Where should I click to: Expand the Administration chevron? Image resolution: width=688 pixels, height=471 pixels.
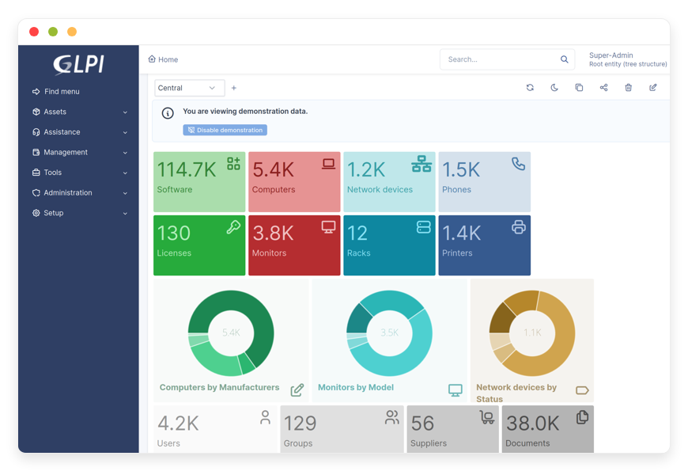[x=125, y=193]
